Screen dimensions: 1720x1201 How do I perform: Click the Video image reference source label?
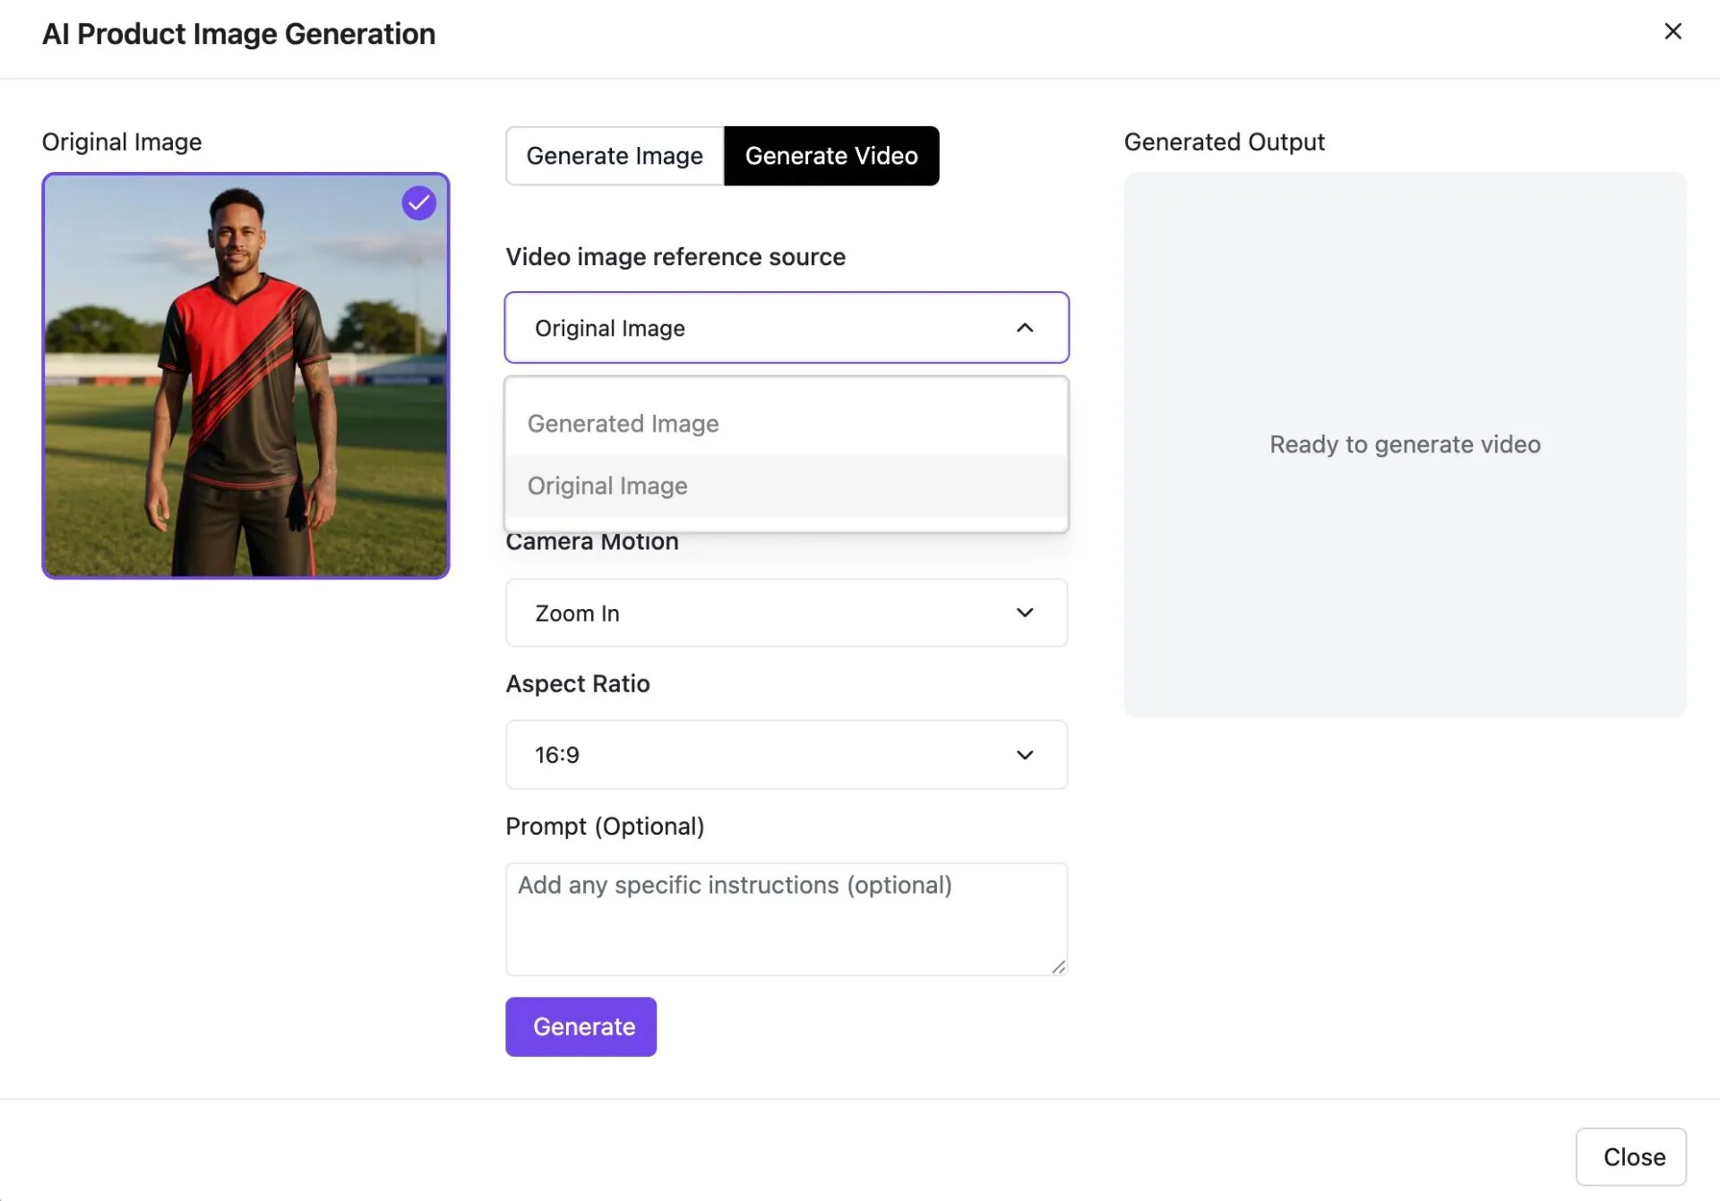click(675, 257)
